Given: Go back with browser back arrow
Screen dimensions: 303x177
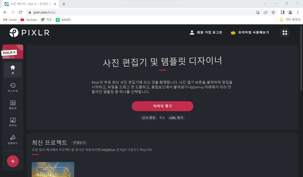Looking at the screenshot, I should (5, 12).
